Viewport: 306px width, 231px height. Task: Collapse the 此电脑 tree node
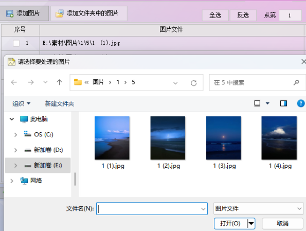12,119
